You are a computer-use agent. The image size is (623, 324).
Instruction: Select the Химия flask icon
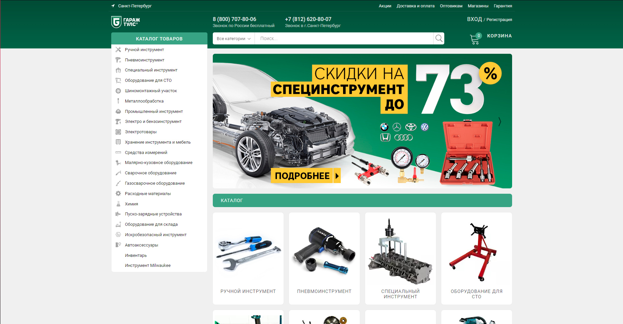(118, 204)
